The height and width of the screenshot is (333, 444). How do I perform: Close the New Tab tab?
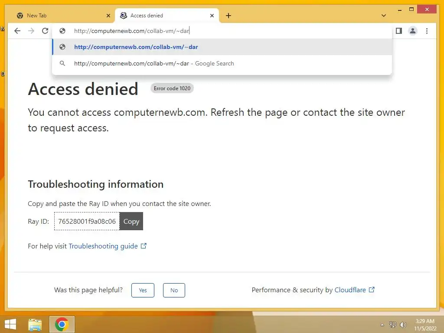tap(108, 16)
